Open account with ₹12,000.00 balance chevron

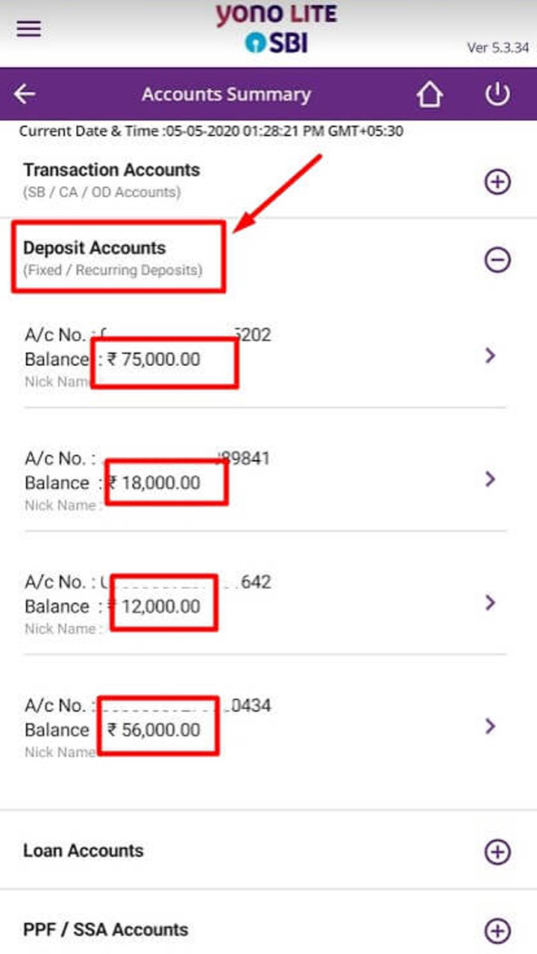click(490, 602)
